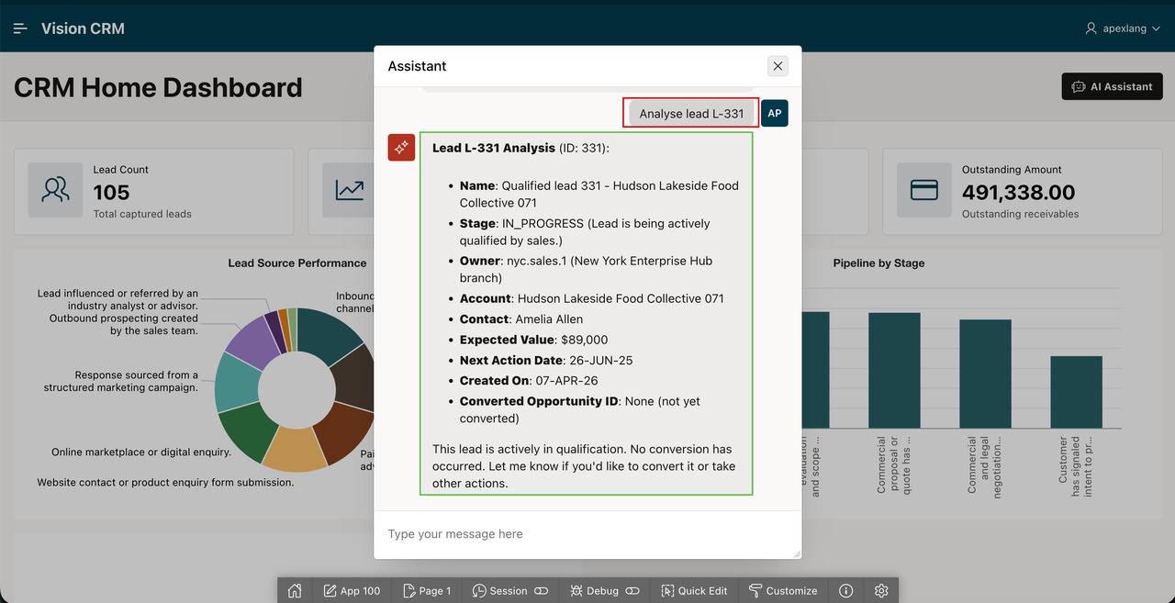The width and height of the screenshot is (1175, 603).
Task: Click the AI Assistant button
Action: click(x=1112, y=86)
